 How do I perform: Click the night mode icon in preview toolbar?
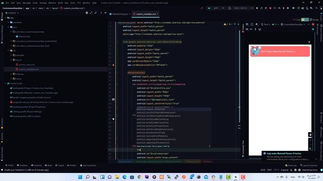pos(257,25)
